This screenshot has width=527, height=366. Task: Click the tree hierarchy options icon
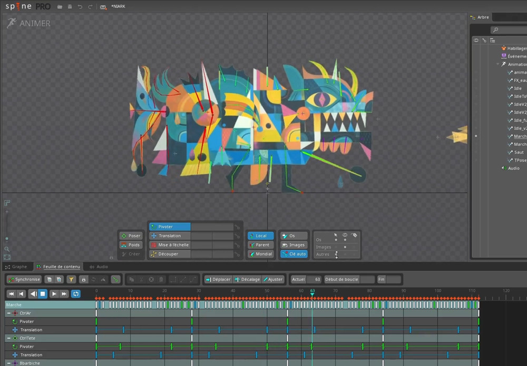coord(492,41)
